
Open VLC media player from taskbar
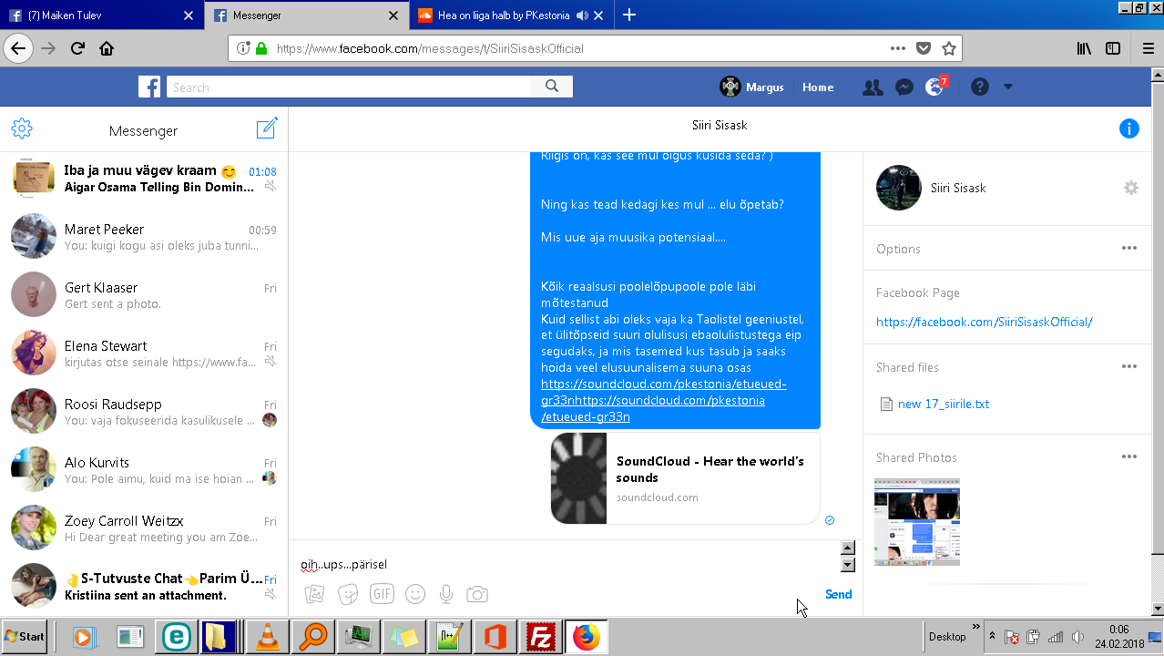pos(268,637)
